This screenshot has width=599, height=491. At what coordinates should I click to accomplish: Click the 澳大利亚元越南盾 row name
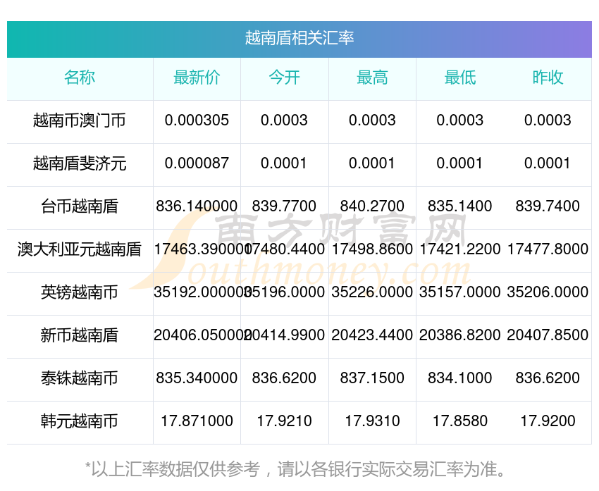click(x=80, y=249)
